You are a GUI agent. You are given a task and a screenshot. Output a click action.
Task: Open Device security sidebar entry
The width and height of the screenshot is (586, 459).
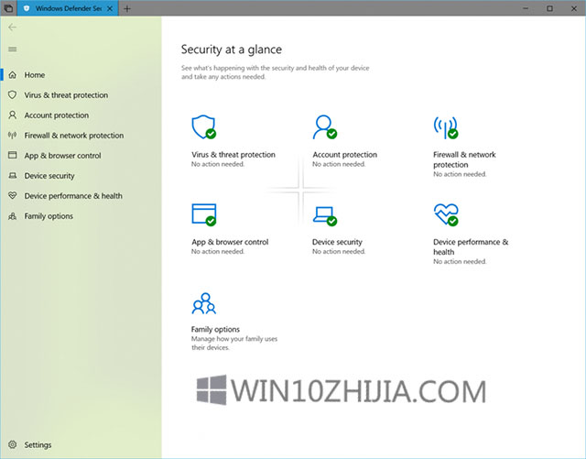point(49,176)
